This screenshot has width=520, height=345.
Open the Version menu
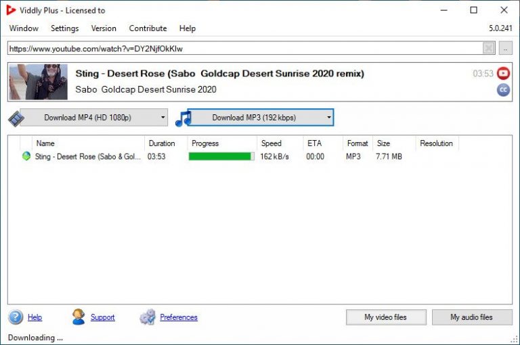coord(104,28)
